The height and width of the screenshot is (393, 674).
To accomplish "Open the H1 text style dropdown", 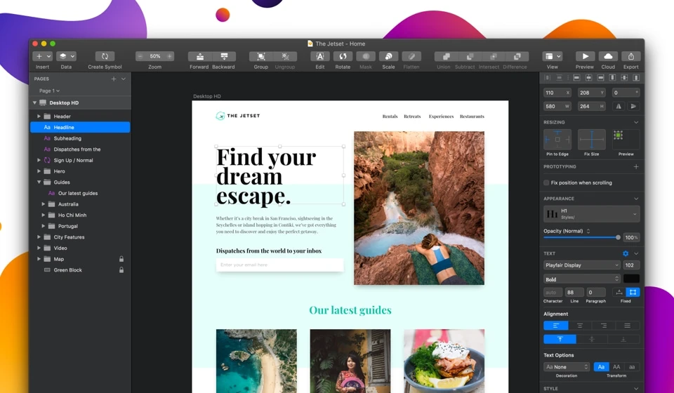I will tap(591, 213).
